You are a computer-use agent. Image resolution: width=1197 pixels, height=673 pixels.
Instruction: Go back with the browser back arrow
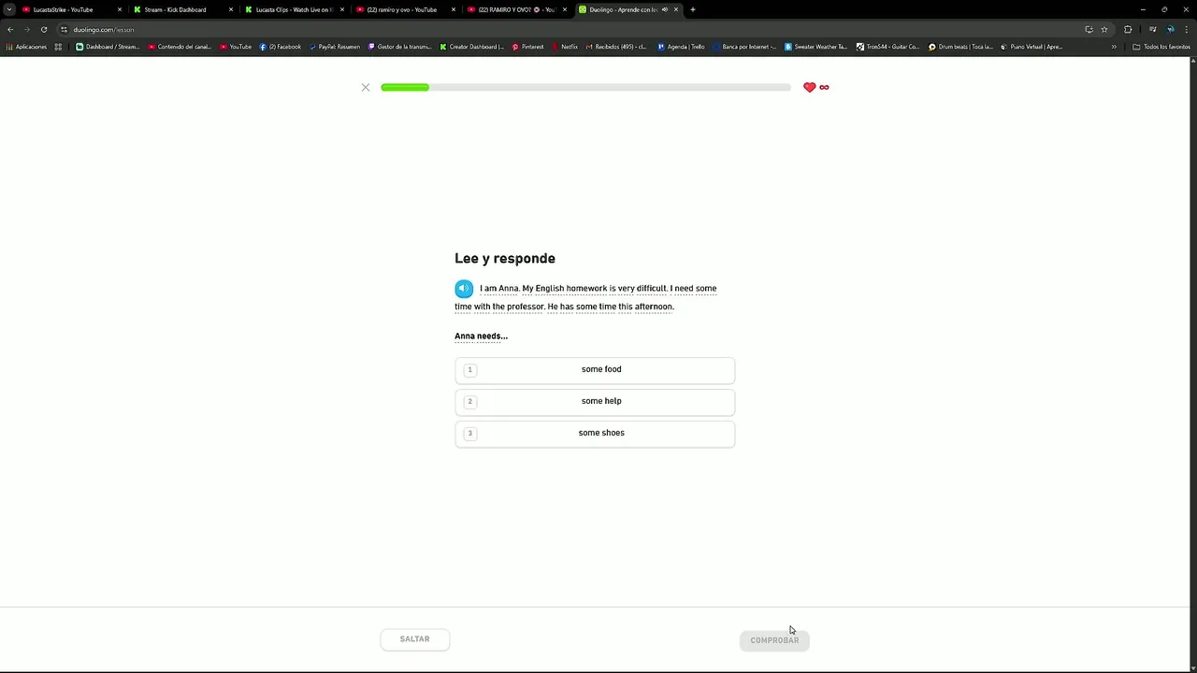(10, 29)
